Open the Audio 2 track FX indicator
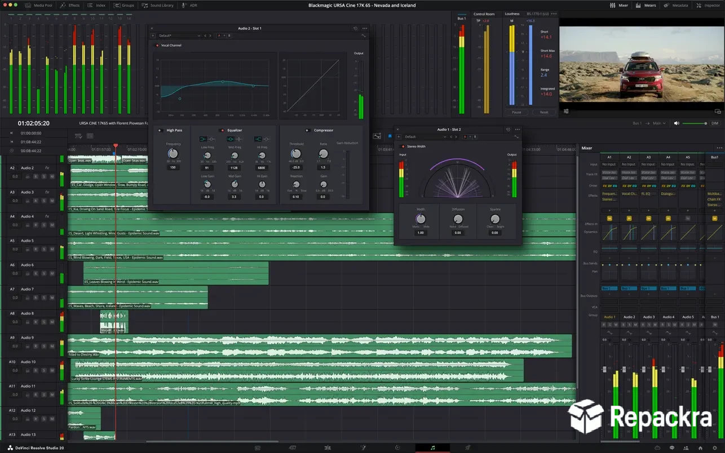The height and width of the screenshot is (453, 725). [x=47, y=168]
